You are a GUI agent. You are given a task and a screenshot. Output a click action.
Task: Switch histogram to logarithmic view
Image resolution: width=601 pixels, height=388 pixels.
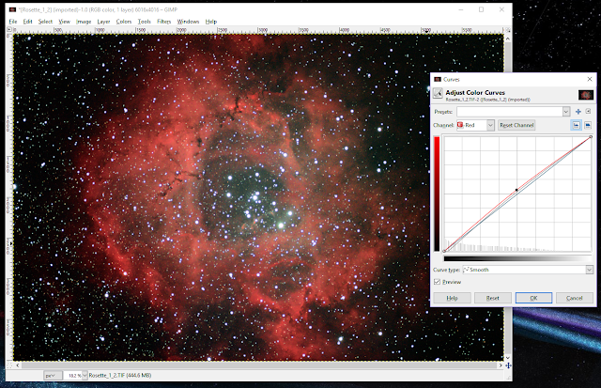[x=588, y=125]
